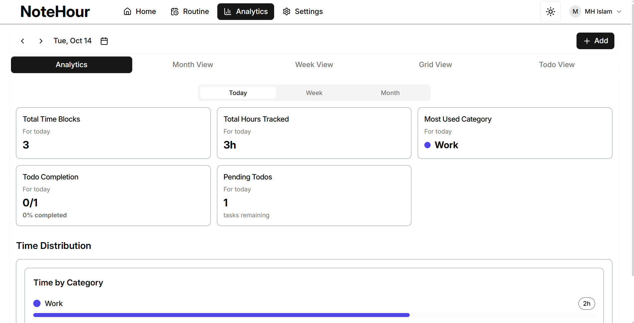
Task: Open the Todo View tab
Action: (557, 65)
